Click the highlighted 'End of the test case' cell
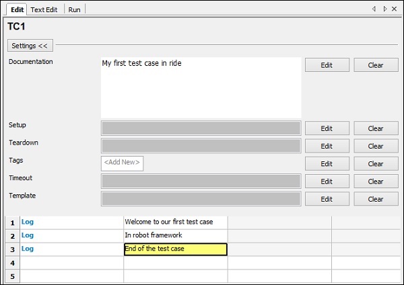 (175, 249)
